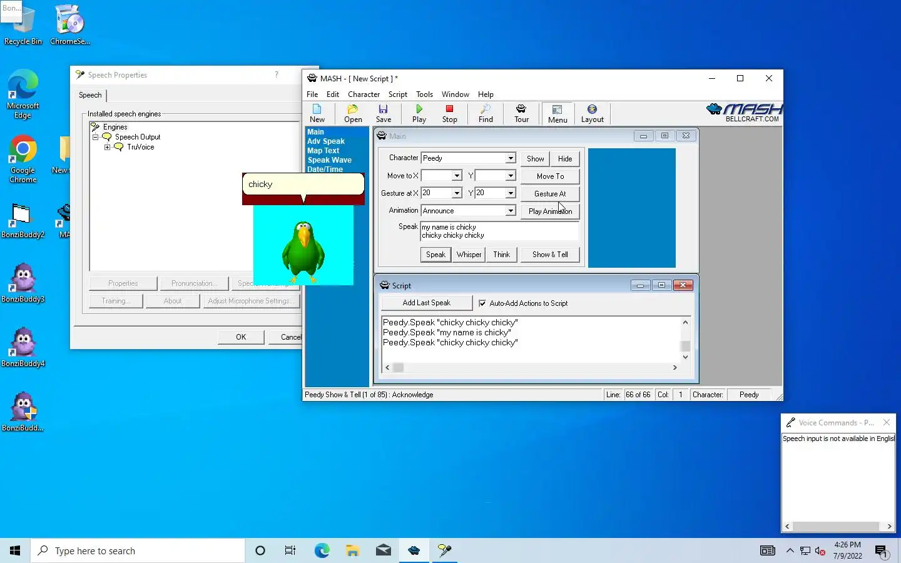The height and width of the screenshot is (563, 901).
Task: Click the taskbar search box
Action: [x=138, y=550]
